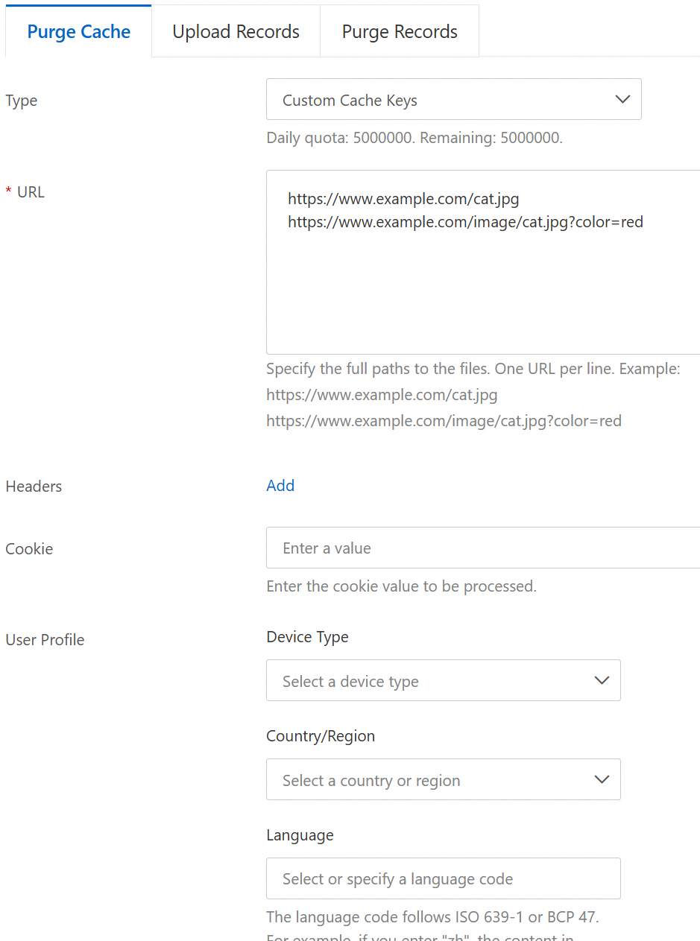
Task: Click first URL line inside the text box
Action: pos(403,200)
